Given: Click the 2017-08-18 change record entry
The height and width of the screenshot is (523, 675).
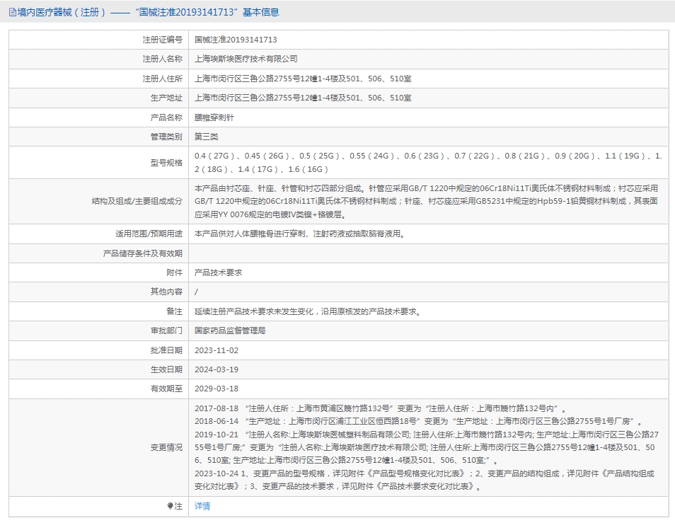Looking at the screenshot, I should tap(381, 409).
